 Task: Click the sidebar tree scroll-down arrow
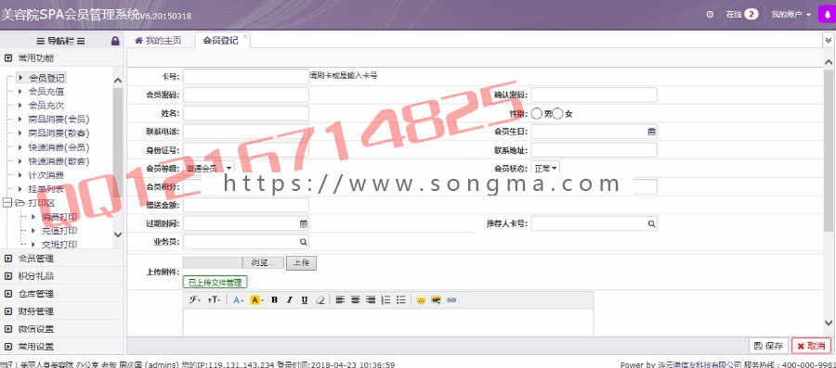pyautogui.click(x=118, y=235)
